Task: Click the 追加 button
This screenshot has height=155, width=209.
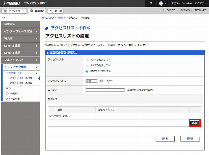Action: tap(195, 123)
